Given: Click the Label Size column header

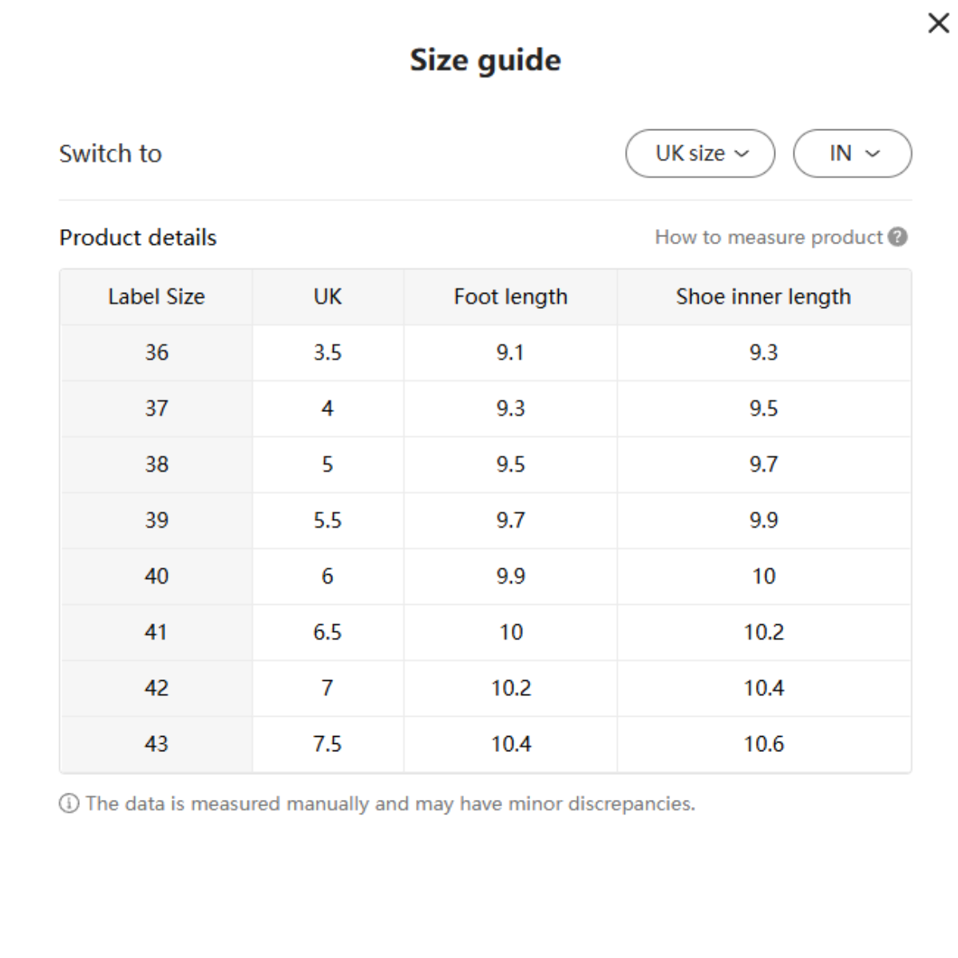Looking at the screenshot, I should click(156, 297).
